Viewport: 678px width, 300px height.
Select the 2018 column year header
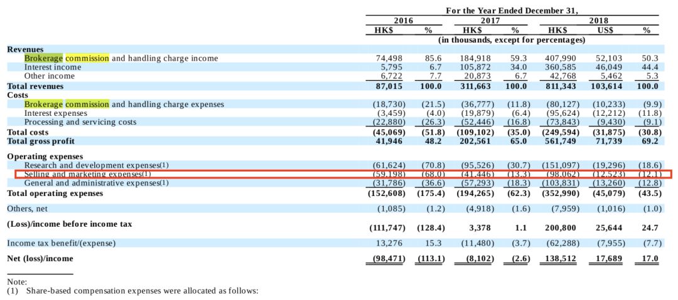tap(599, 21)
